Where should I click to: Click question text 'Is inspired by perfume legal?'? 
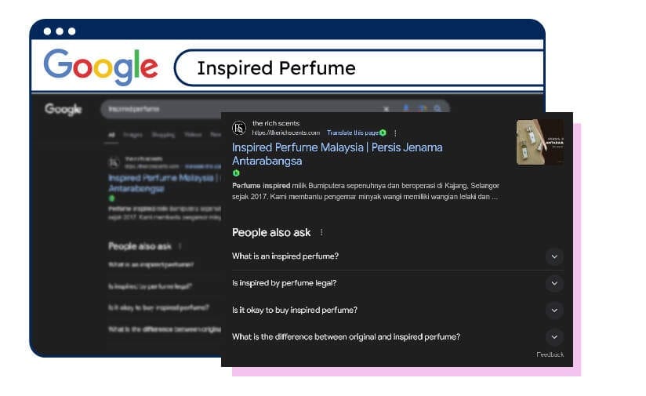tap(285, 283)
